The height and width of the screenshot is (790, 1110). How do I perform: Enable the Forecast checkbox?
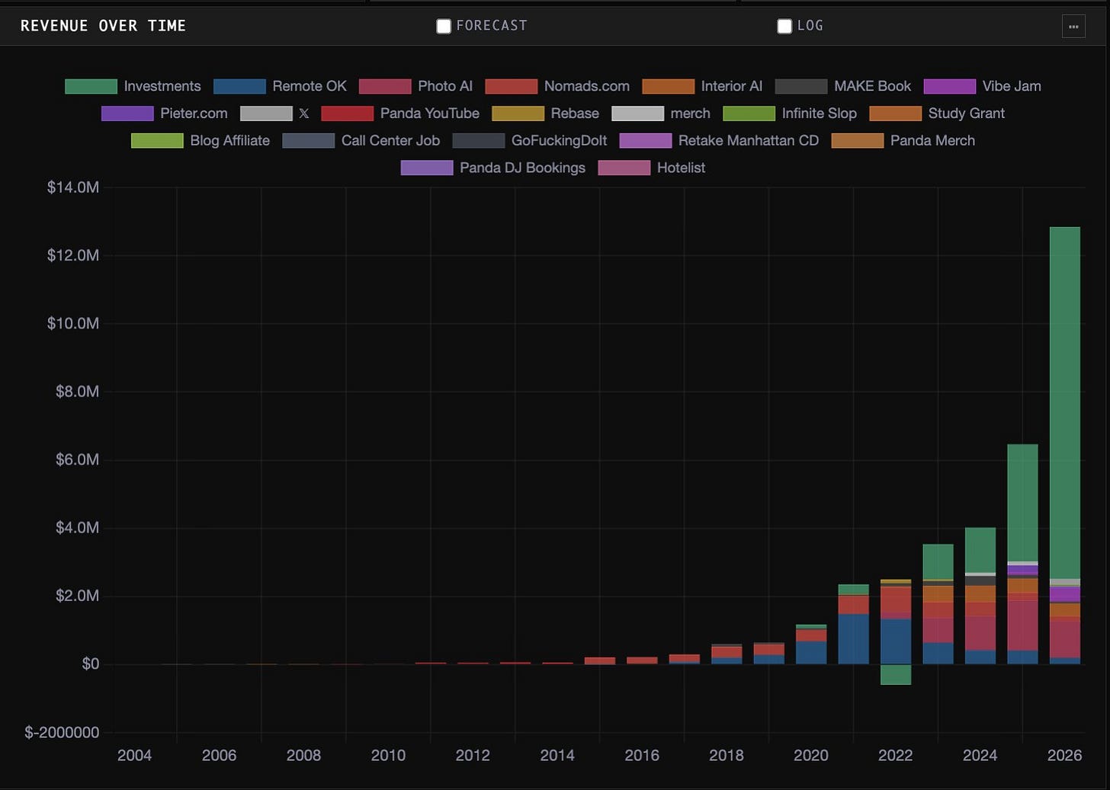[444, 26]
